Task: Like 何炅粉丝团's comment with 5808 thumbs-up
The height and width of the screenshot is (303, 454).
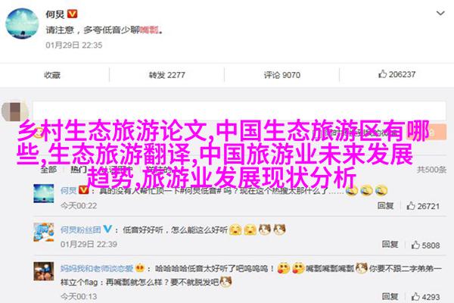Action: pos(425,245)
